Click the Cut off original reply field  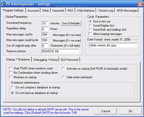45,46
